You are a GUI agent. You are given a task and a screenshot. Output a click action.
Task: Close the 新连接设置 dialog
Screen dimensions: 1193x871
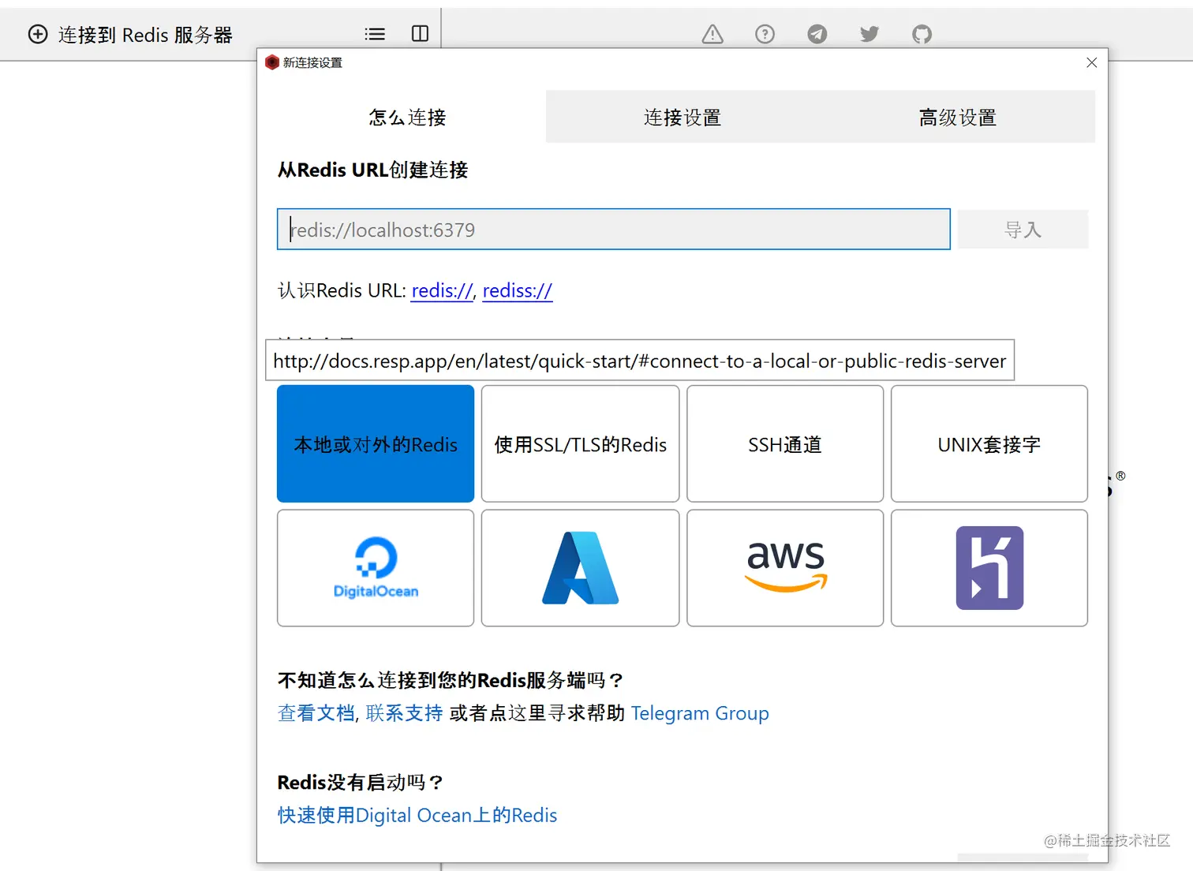coord(1091,62)
